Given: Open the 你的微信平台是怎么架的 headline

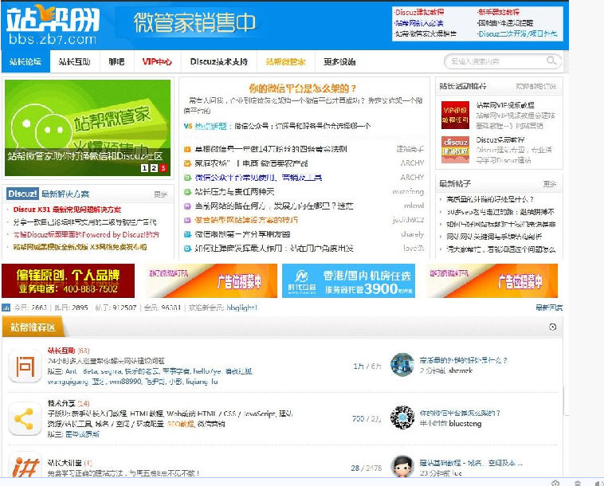Looking at the screenshot, I should (x=302, y=88).
